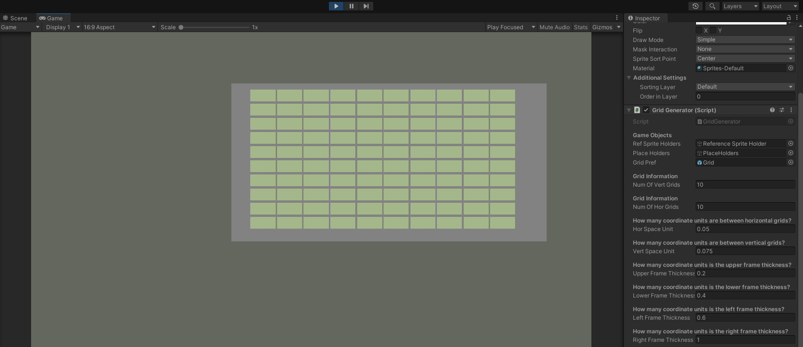Switch to the Scene tab
Image resolution: width=803 pixels, height=347 pixels.
point(15,18)
